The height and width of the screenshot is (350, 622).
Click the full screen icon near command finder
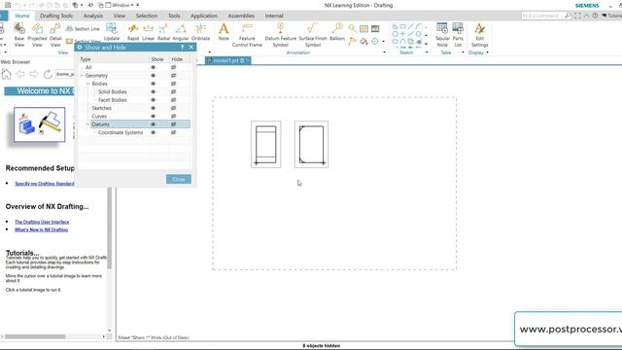(x=577, y=16)
